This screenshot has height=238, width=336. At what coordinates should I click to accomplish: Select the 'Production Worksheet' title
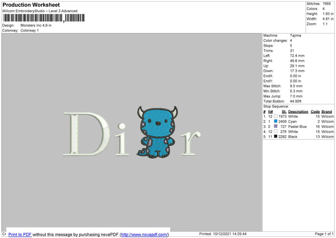click(31, 4)
